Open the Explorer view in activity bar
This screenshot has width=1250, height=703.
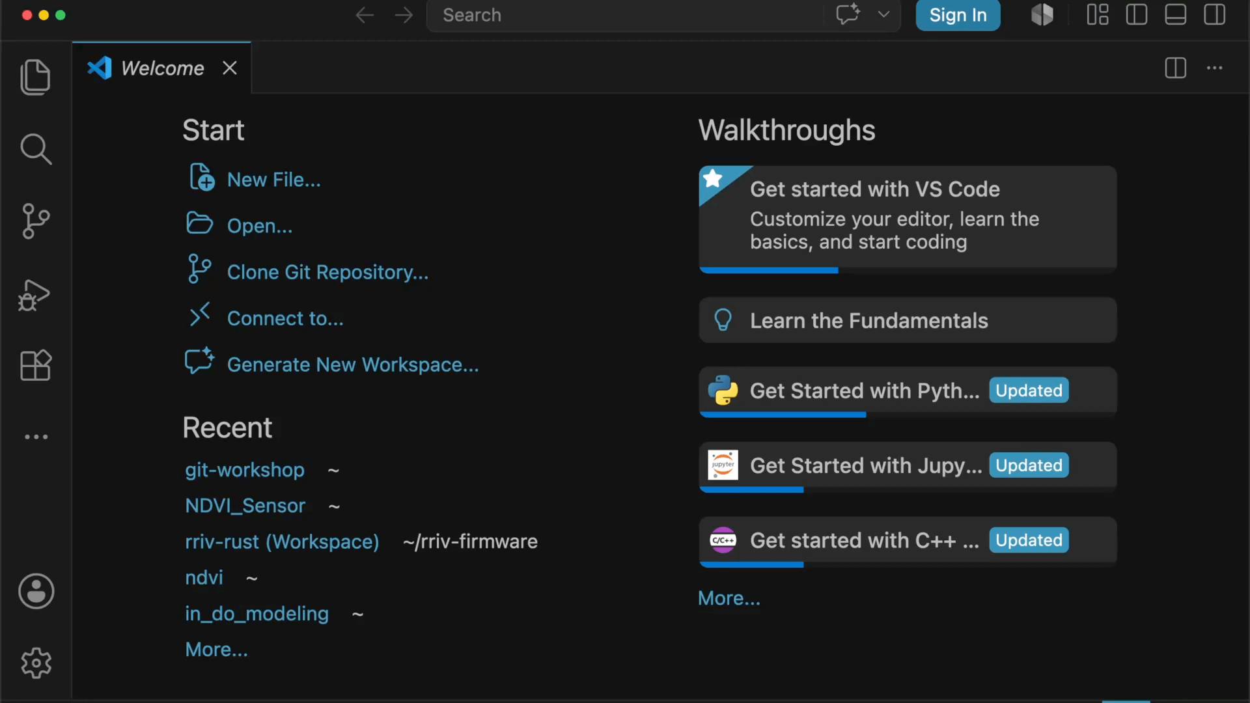click(36, 77)
